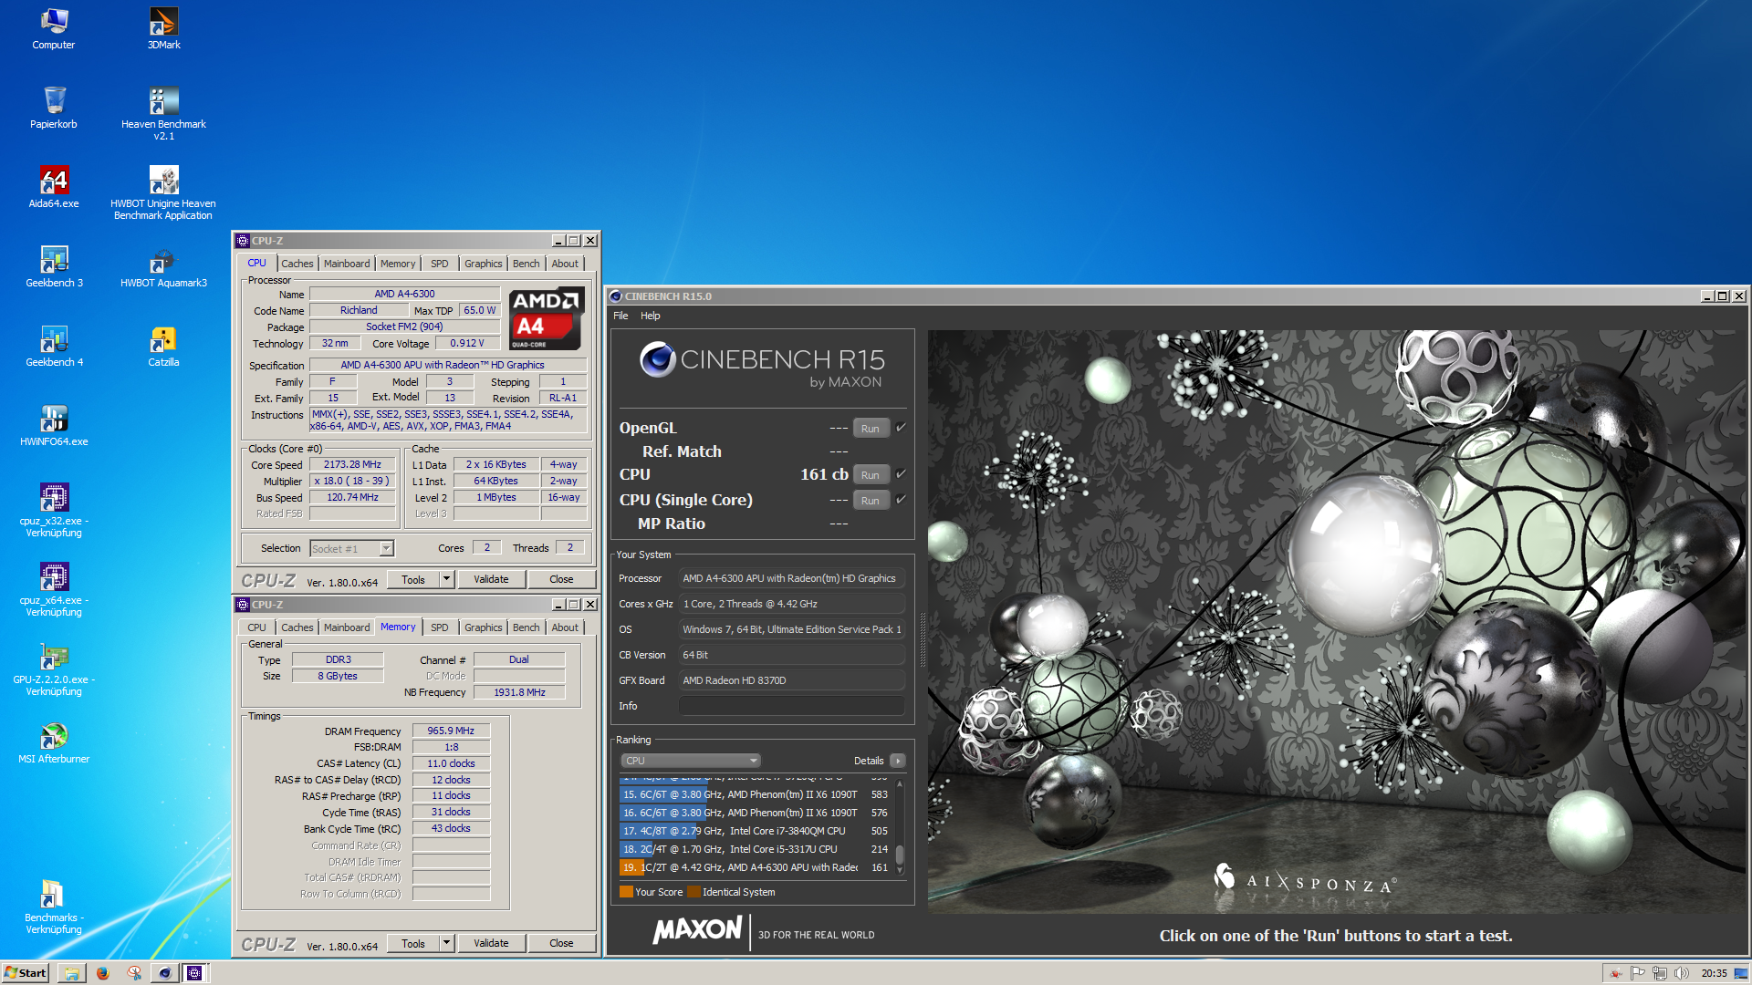Switch to CPU-Z via taskbar button
The image size is (1752, 985).
pyautogui.click(x=195, y=973)
